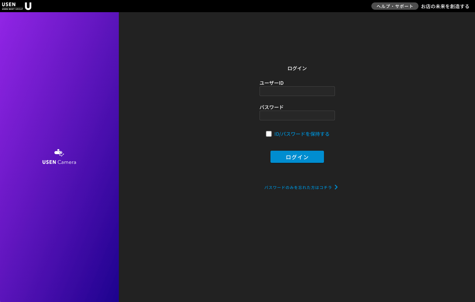
Task: Click the security camera icon above USEN Camera
Action: pos(59,153)
